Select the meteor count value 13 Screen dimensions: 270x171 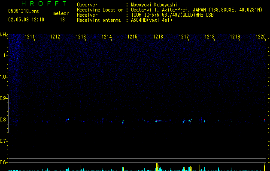62,20
